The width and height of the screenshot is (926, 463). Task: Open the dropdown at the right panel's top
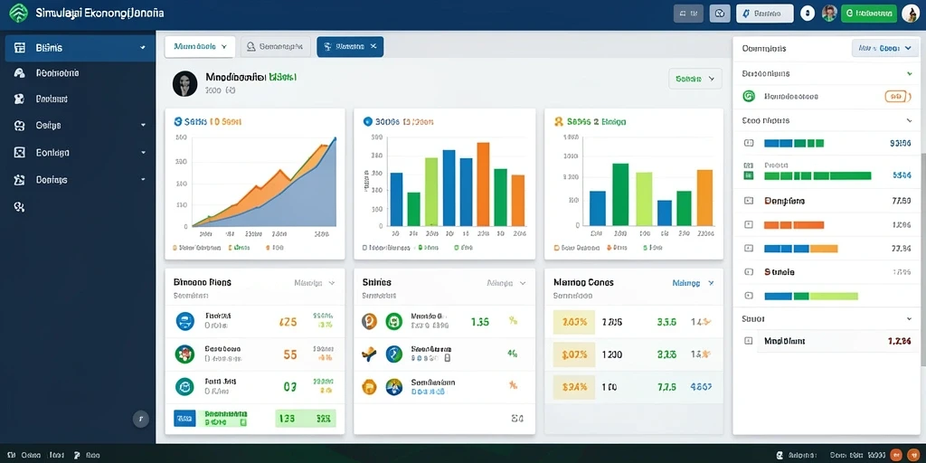coord(884,48)
